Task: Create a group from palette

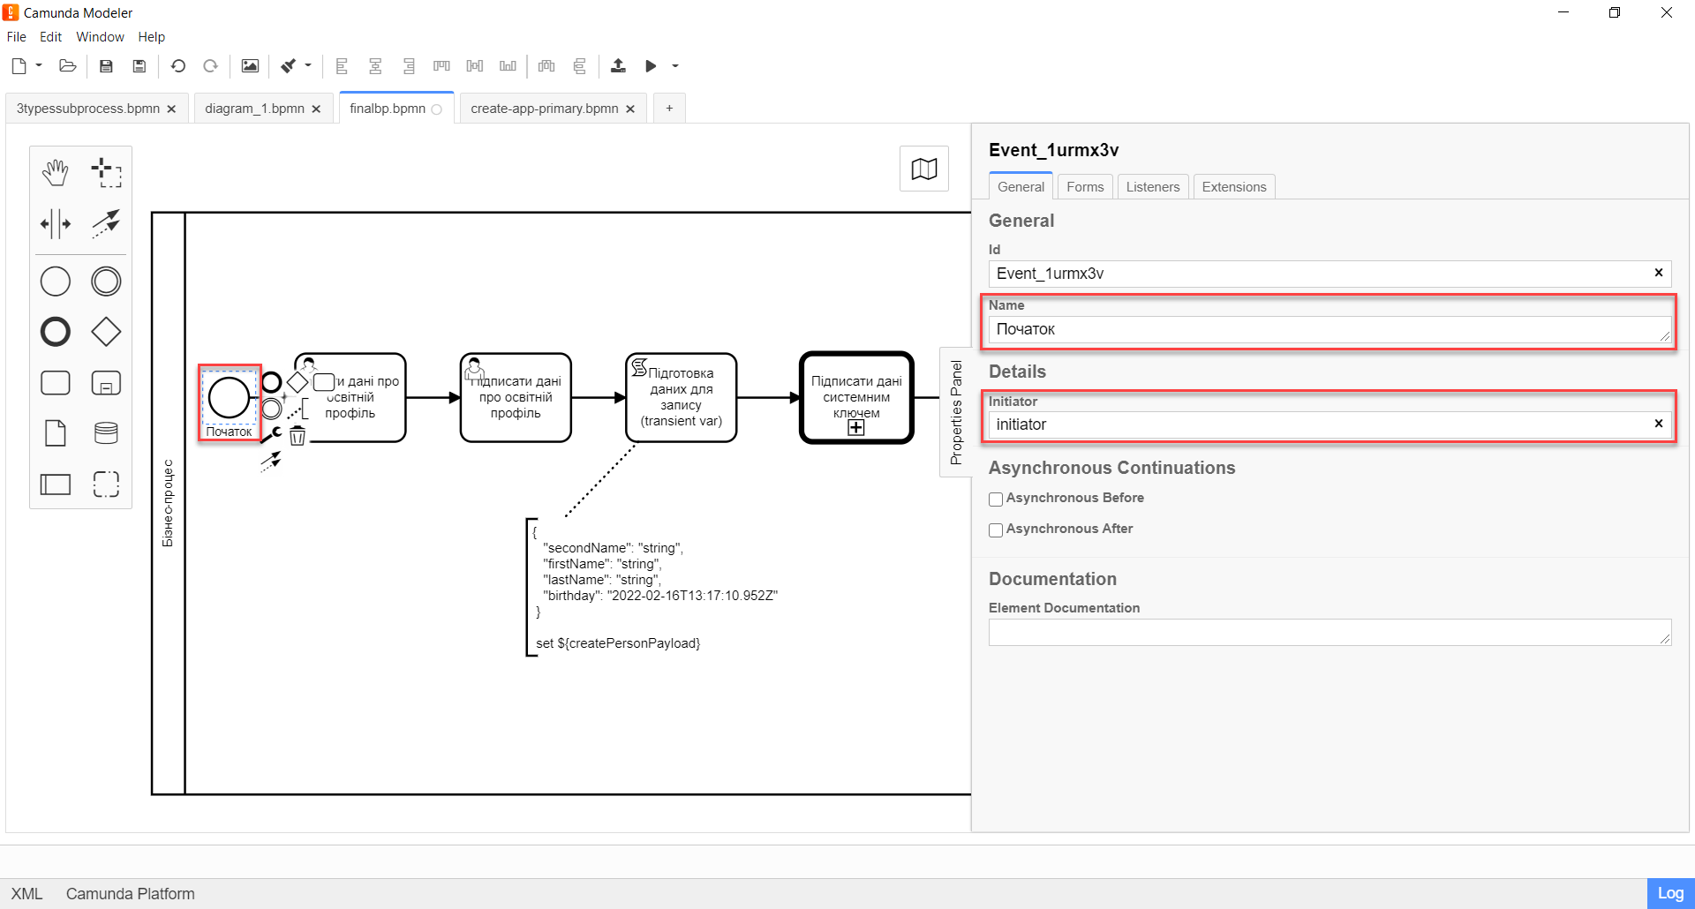Action: 106,485
